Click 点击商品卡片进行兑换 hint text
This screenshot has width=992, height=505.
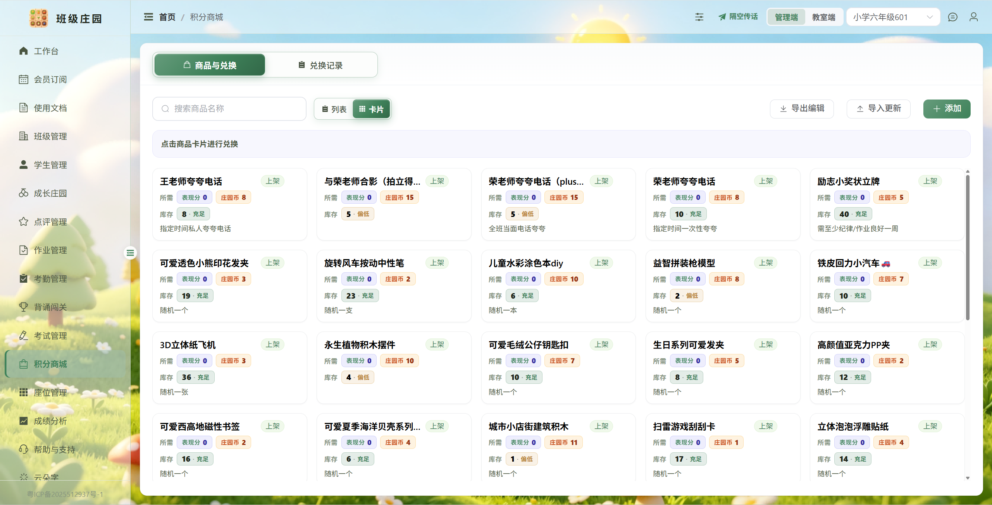(200, 144)
